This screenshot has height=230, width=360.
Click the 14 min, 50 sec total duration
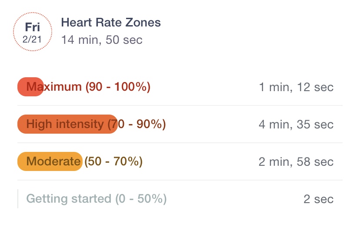pyautogui.click(x=102, y=40)
